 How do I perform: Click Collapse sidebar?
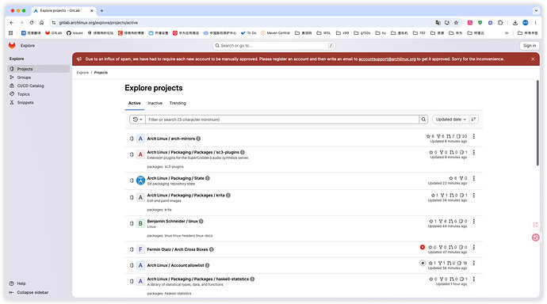pyautogui.click(x=29, y=292)
